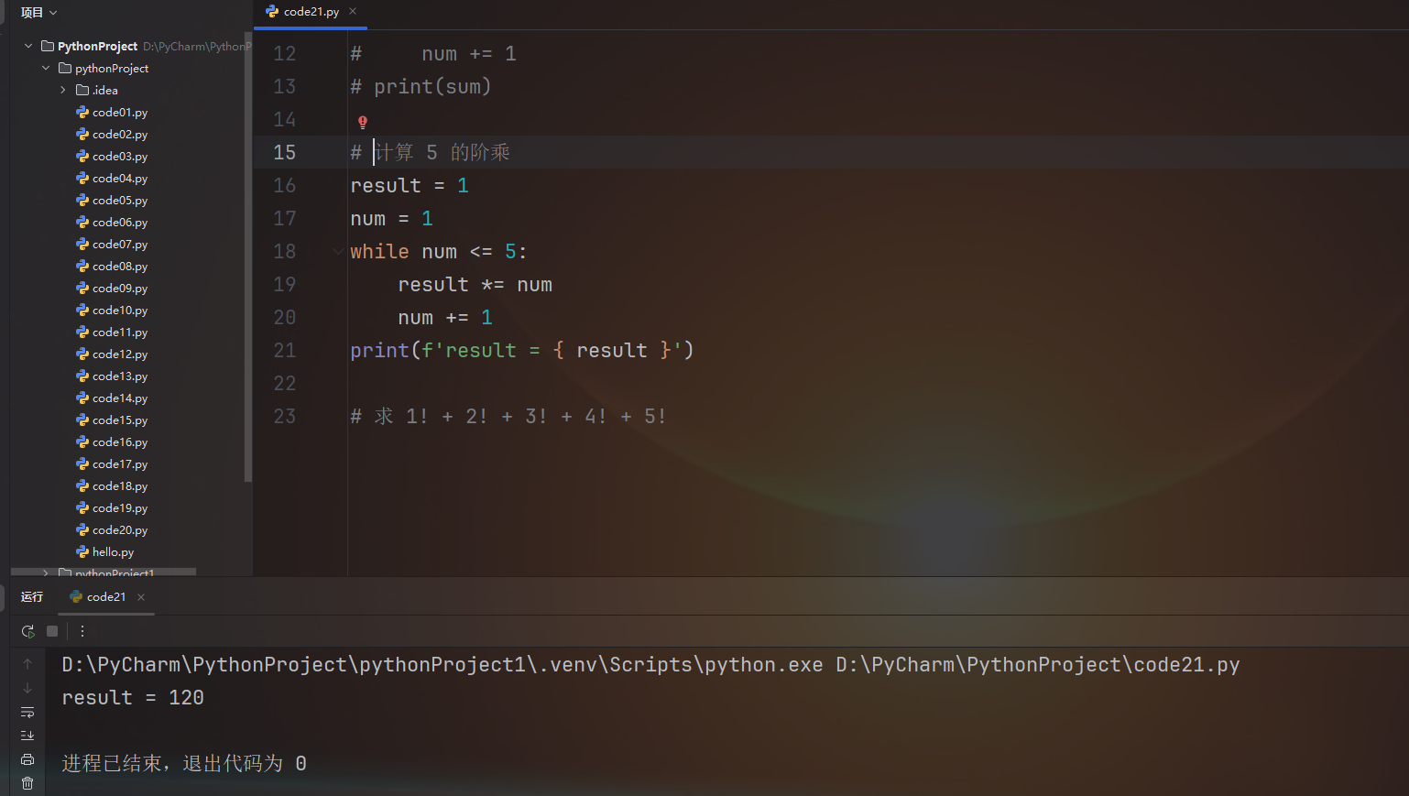Click the print(f'result = ...') statement
Screen dimensions: 1409x796
click(522, 351)
